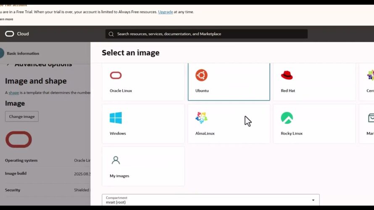Open the Learn more link
This screenshot has height=210, width=374.
[6, 19]
